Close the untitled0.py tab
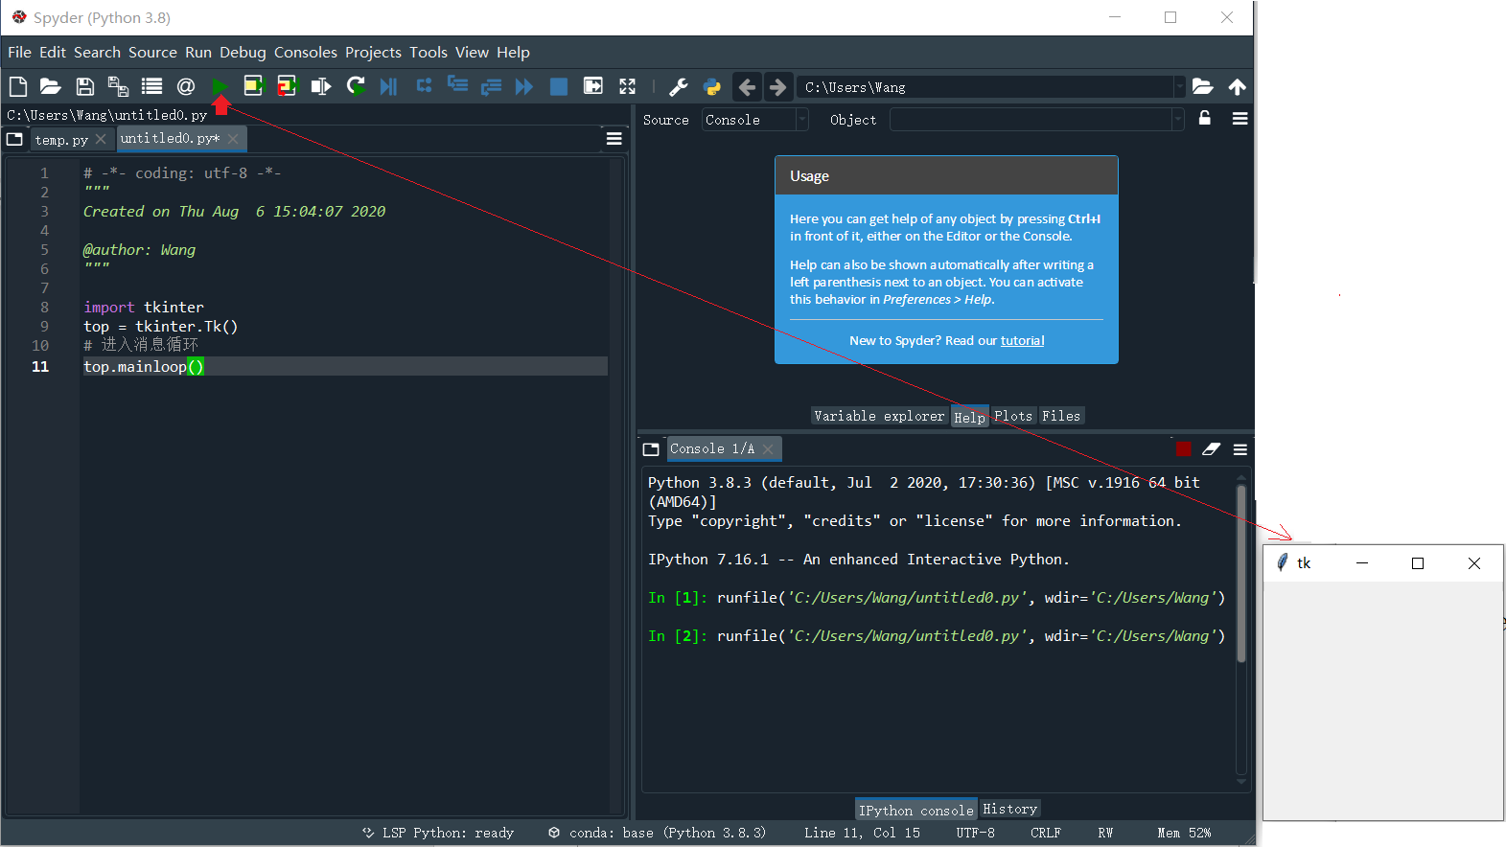Viewport: 1506px width, 847px height. tap(233, 139)
